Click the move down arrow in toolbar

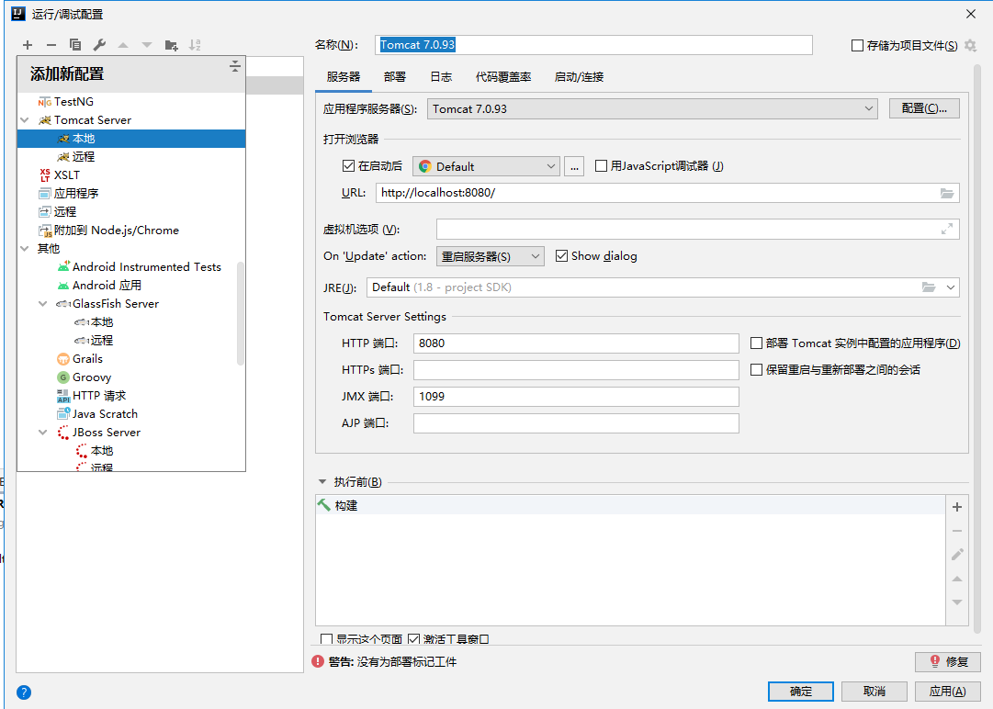pos(147,45)
